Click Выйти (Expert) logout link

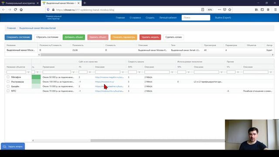pos(223,17)
